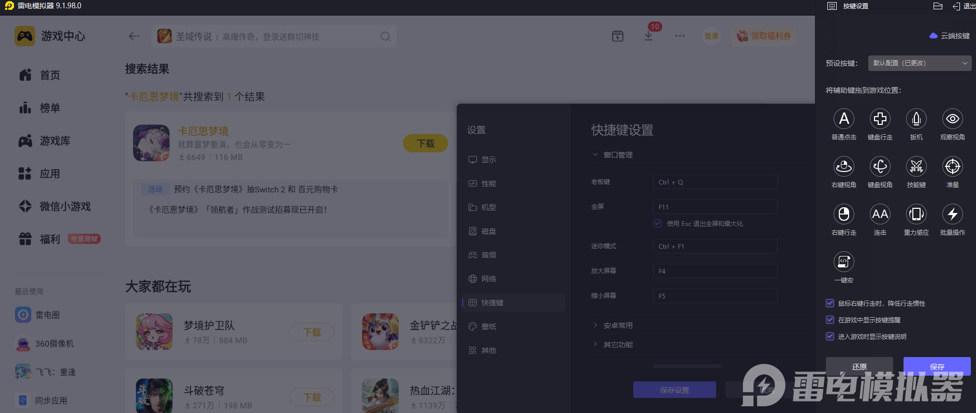
Task: Click the 保存 button in key settings
Action: coord(937,366)
